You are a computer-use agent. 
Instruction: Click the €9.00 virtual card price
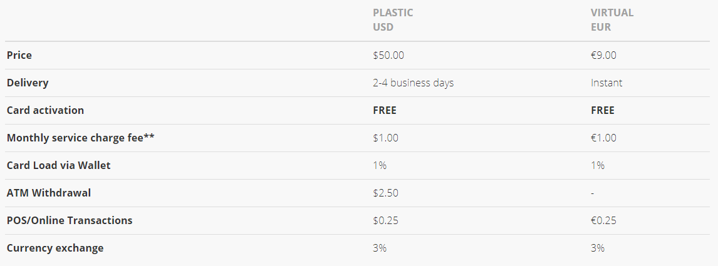coord(603,55)
